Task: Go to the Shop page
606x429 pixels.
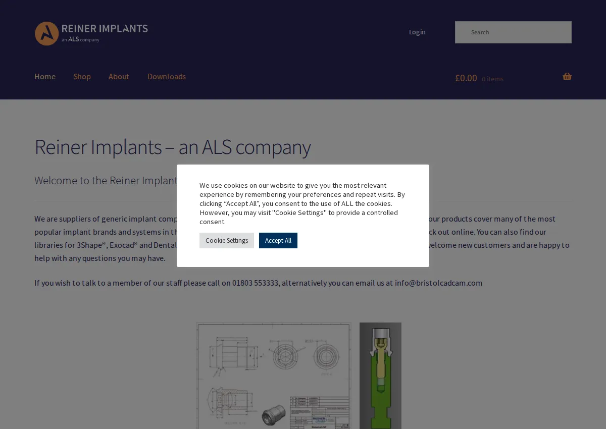Action: [82, 77]
